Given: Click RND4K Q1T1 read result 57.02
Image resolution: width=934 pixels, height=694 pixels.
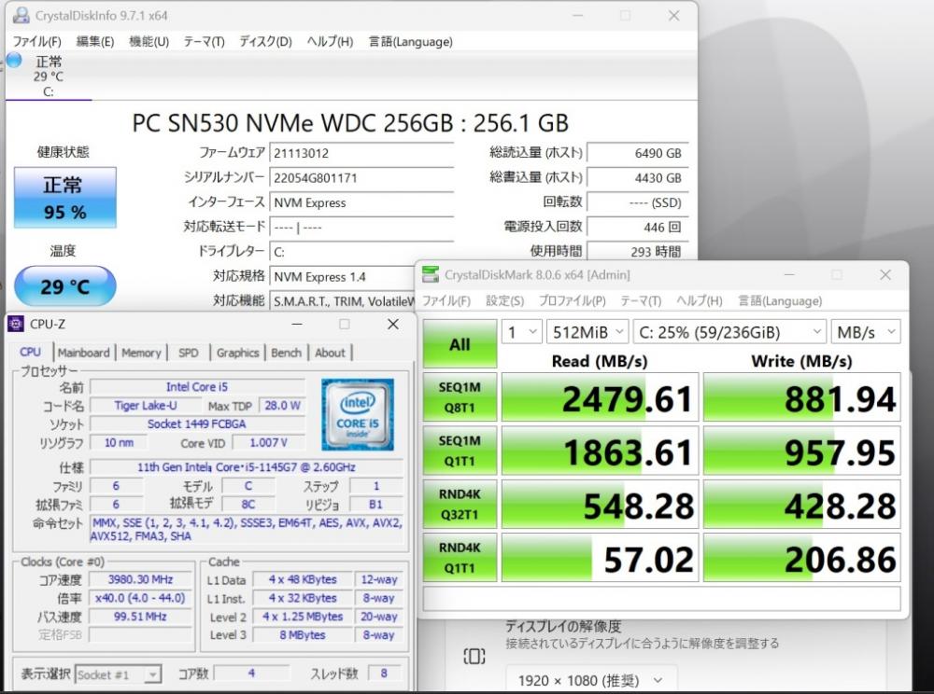Looking at the screenshot, I should 600,558.
